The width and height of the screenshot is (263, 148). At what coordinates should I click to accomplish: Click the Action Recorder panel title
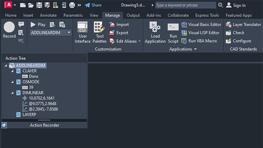pyautogui.click(x=44, y=125)
